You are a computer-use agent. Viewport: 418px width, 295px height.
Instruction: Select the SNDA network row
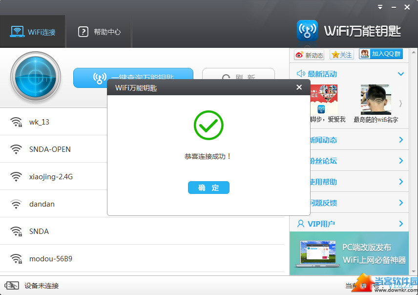142,231
